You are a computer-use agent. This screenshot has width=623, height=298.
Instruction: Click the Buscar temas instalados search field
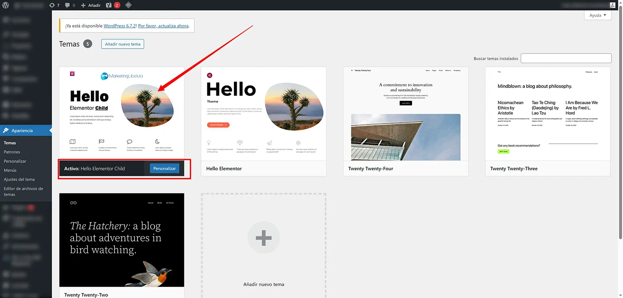[566, 58]
